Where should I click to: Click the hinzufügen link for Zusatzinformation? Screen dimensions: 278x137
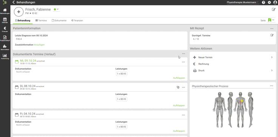(x=39, y=45)
